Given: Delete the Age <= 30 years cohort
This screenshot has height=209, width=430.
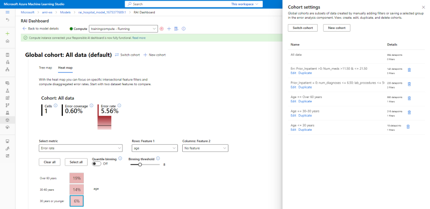Looking at the screenshot, I should click(x=408, y=126).
